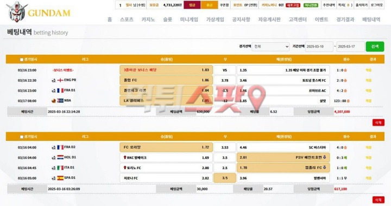This screenshot has height=206, width=391.
Task: Click the soccer ball icon in the SPA D1 row
Action: pyautogui.click(x=54, y=178)
